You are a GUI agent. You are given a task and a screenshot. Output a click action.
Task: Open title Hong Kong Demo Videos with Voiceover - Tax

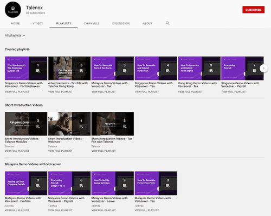(x=197, y=85)
